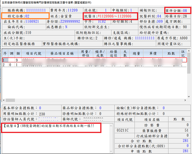Click the 服務機構 code field

point(37,11)
